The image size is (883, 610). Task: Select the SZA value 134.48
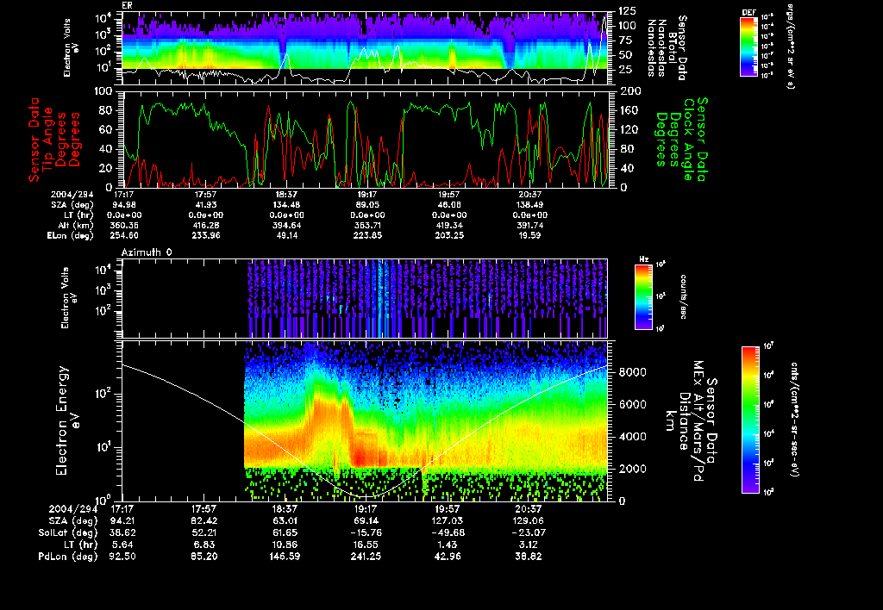(286, 205)
